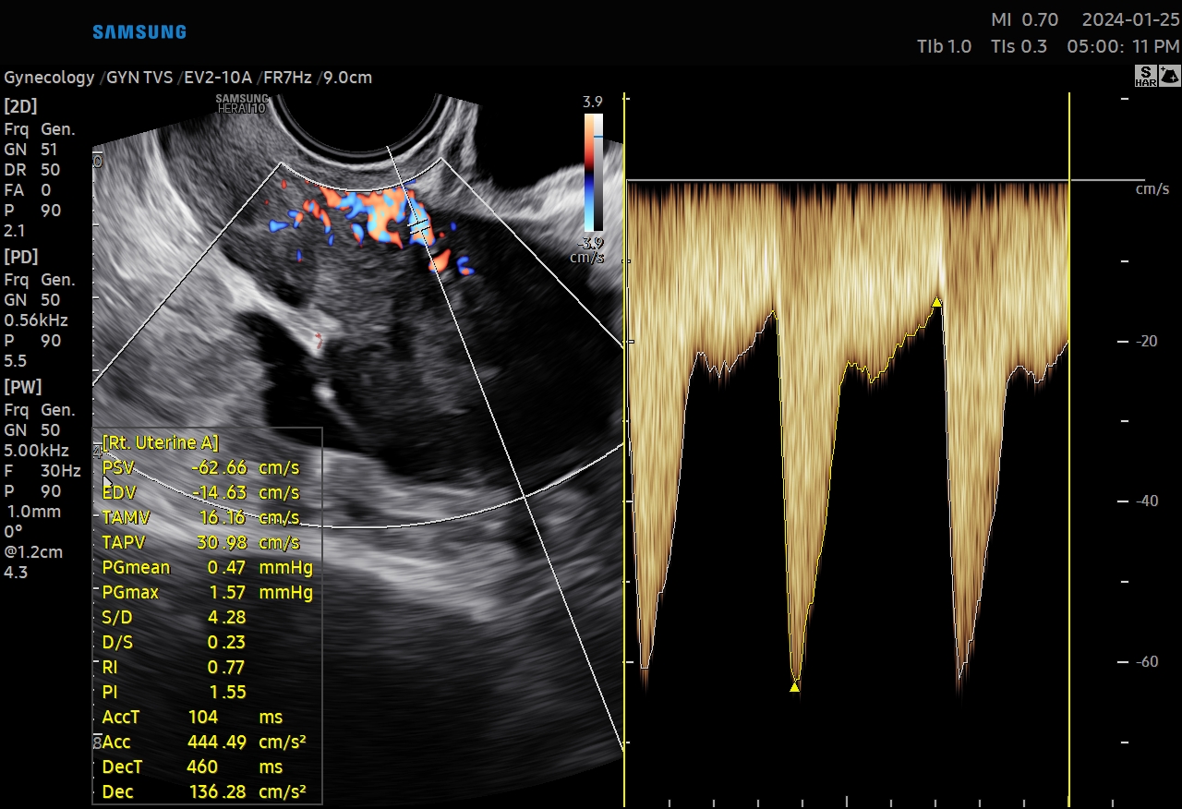
Task: Select the PSV -62.66 cm/s measurement row
Action: click(x=200, y=468)
